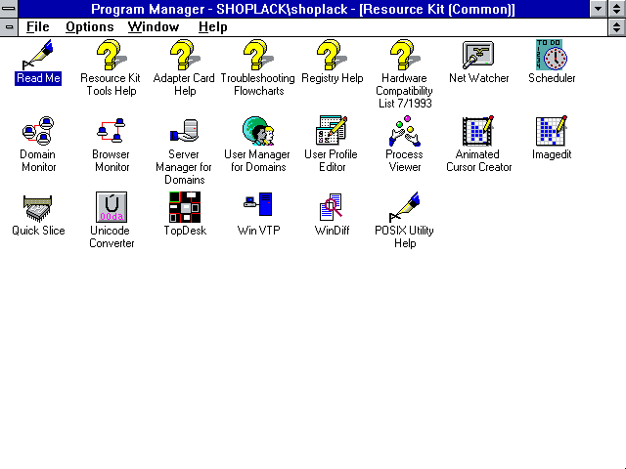Open the Window menu
The height and width of the screenshot is (469, 626).
(x=154, y=26)
